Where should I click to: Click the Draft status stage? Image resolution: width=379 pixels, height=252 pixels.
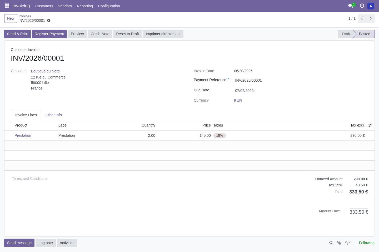(346, 34)
